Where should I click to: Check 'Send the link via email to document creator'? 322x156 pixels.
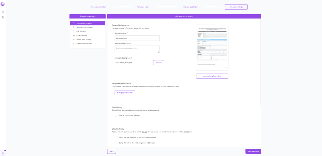[x=116, y=137]
